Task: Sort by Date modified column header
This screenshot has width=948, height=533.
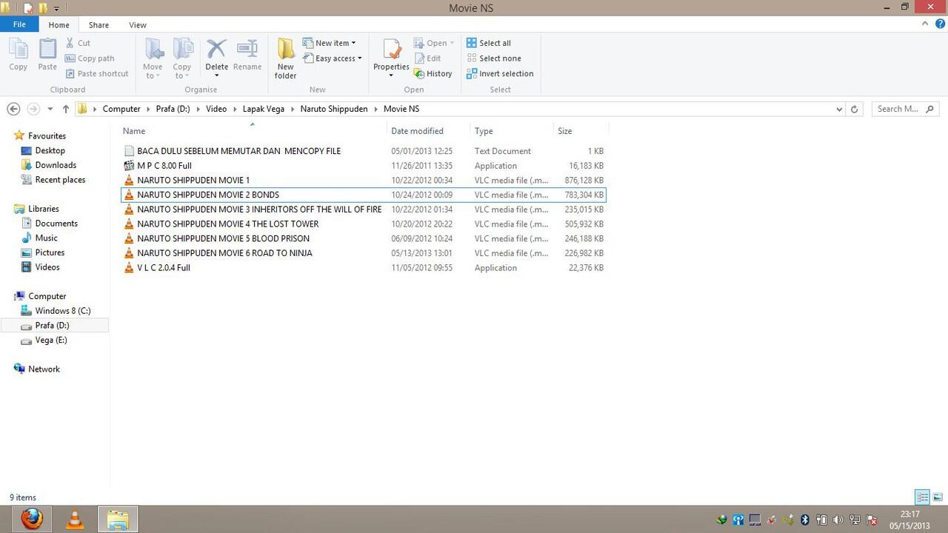Action: click(x=417, y=131)
